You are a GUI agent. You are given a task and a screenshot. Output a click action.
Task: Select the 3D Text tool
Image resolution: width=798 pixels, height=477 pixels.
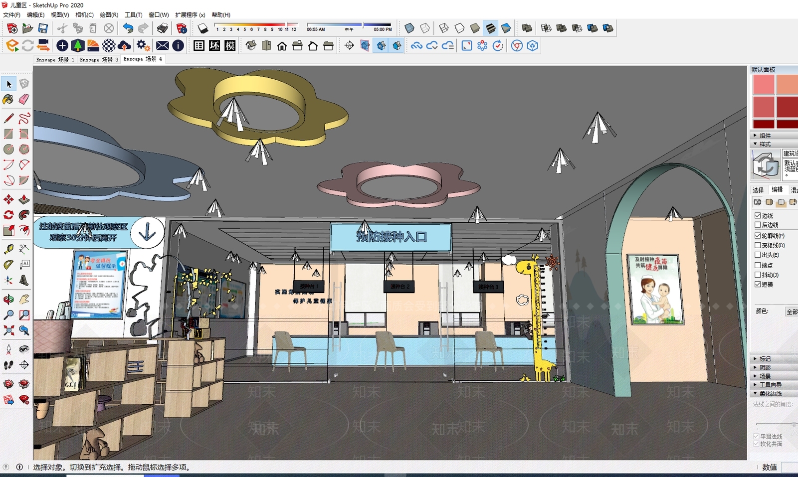click(x=24, y=281)
